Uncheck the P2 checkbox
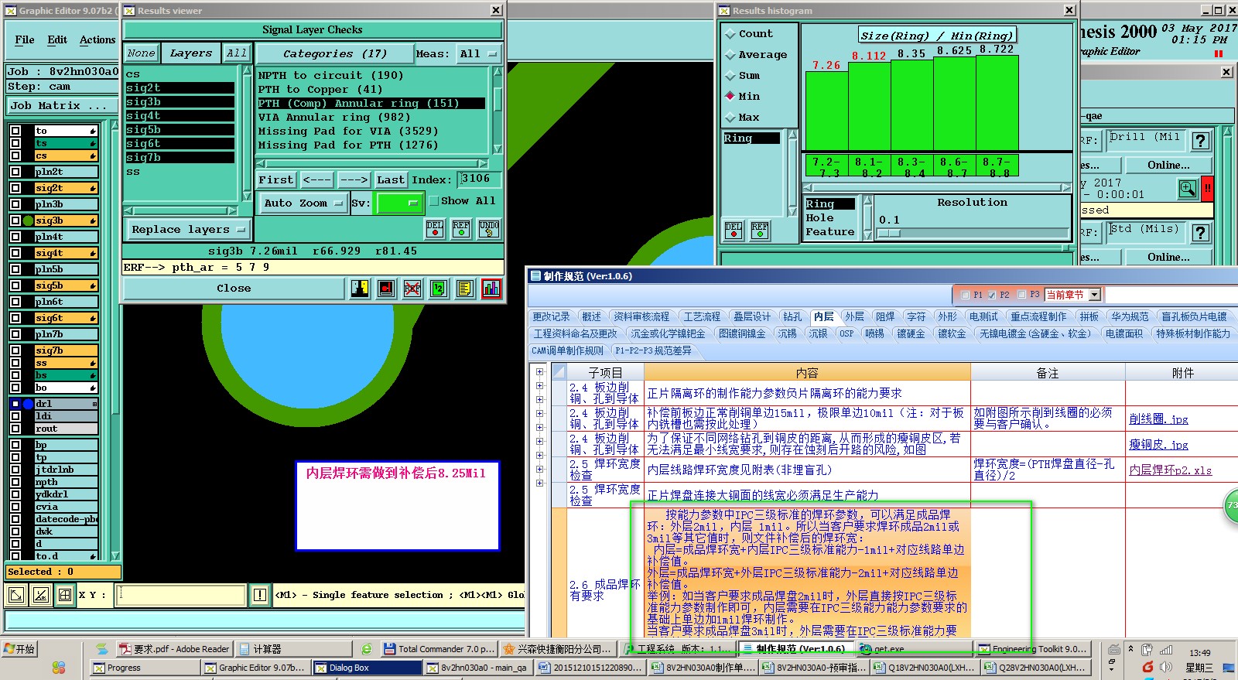Screen dimensions: 1238x680 [x=991, y=295]
